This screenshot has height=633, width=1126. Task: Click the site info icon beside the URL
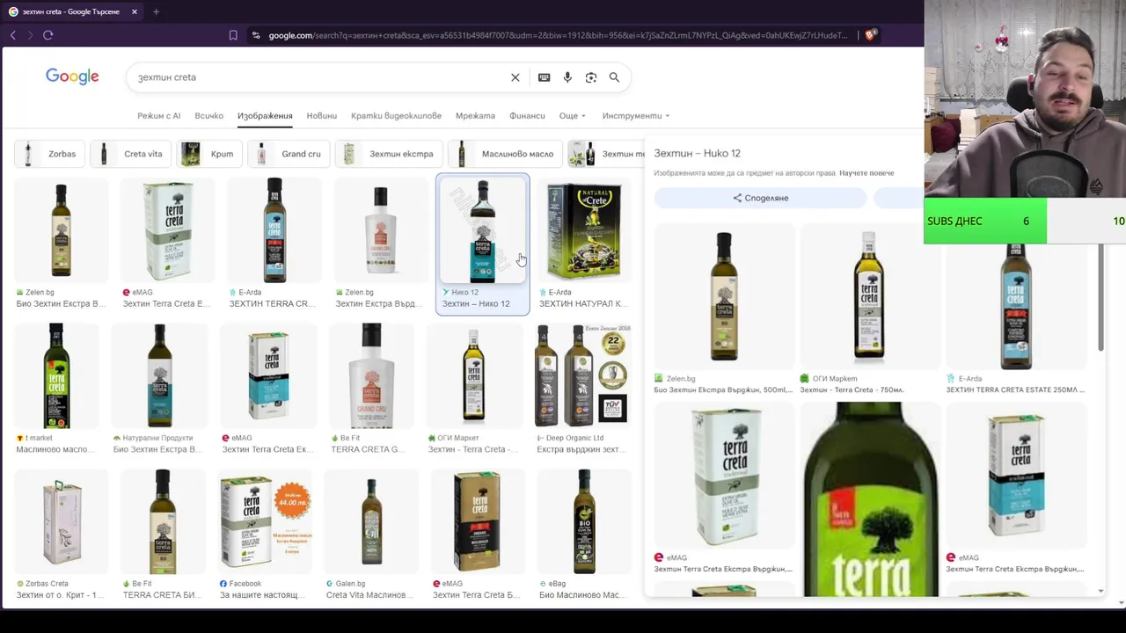click(256, 35)
